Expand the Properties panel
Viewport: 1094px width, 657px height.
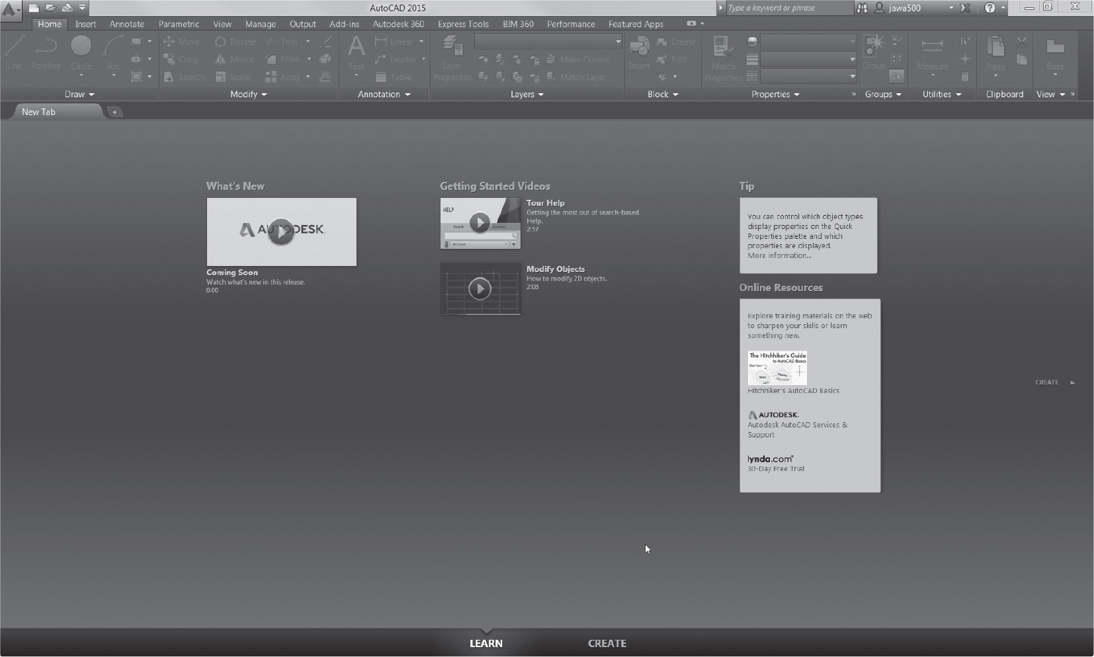tap(775, 95)
